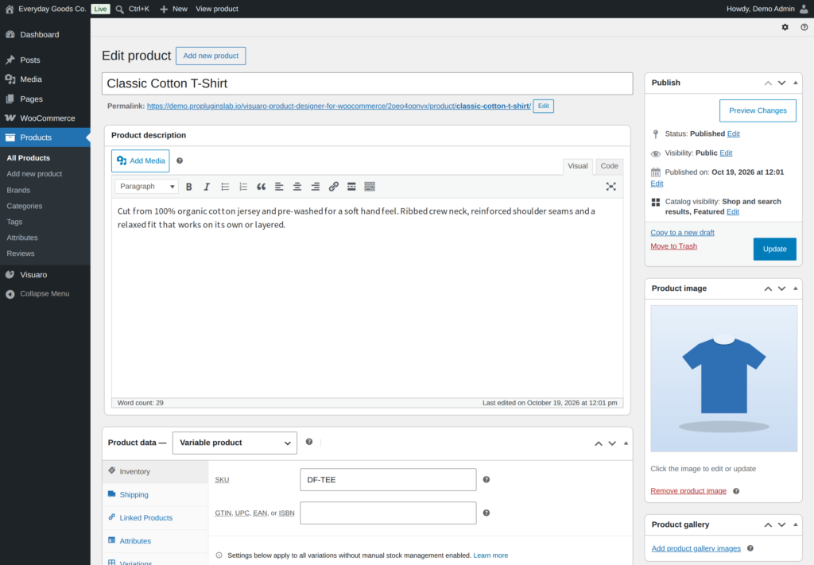Open the help icon at top right
The image size is (814, 565).
pos(804,27)
